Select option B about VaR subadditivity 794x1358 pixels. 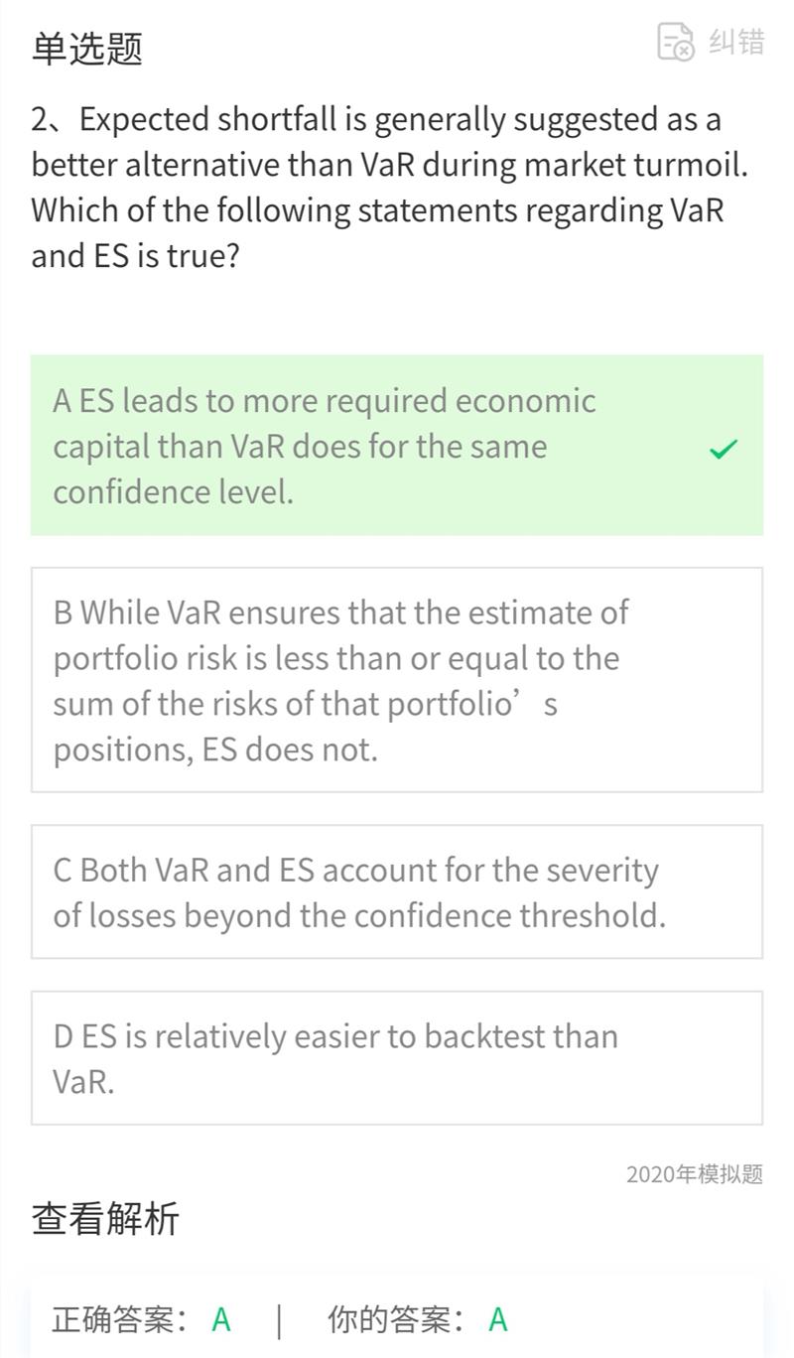click(397, 680)
